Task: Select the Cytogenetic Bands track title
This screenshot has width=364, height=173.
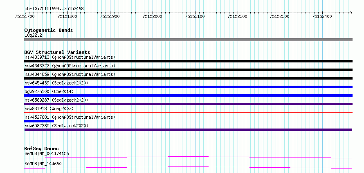Action: tap(49, 30)
